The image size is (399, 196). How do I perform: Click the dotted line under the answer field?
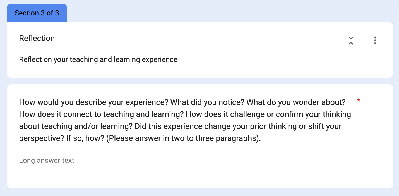[x=172, y=168]
